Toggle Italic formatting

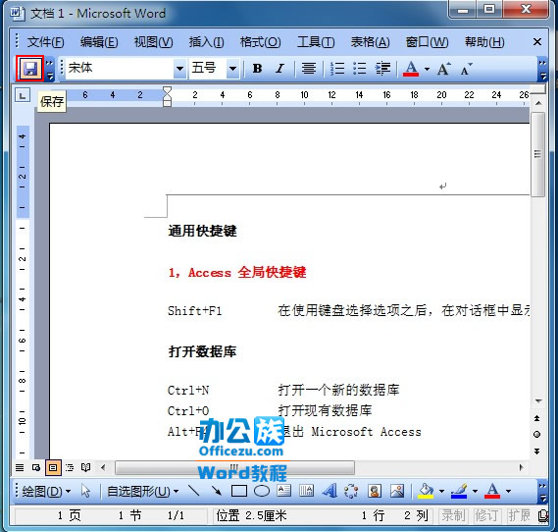280,68
